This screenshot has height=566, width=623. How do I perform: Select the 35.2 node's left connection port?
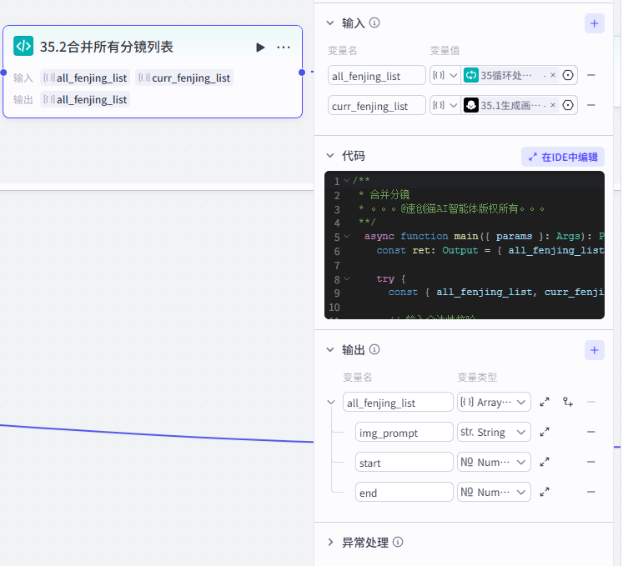3,73
